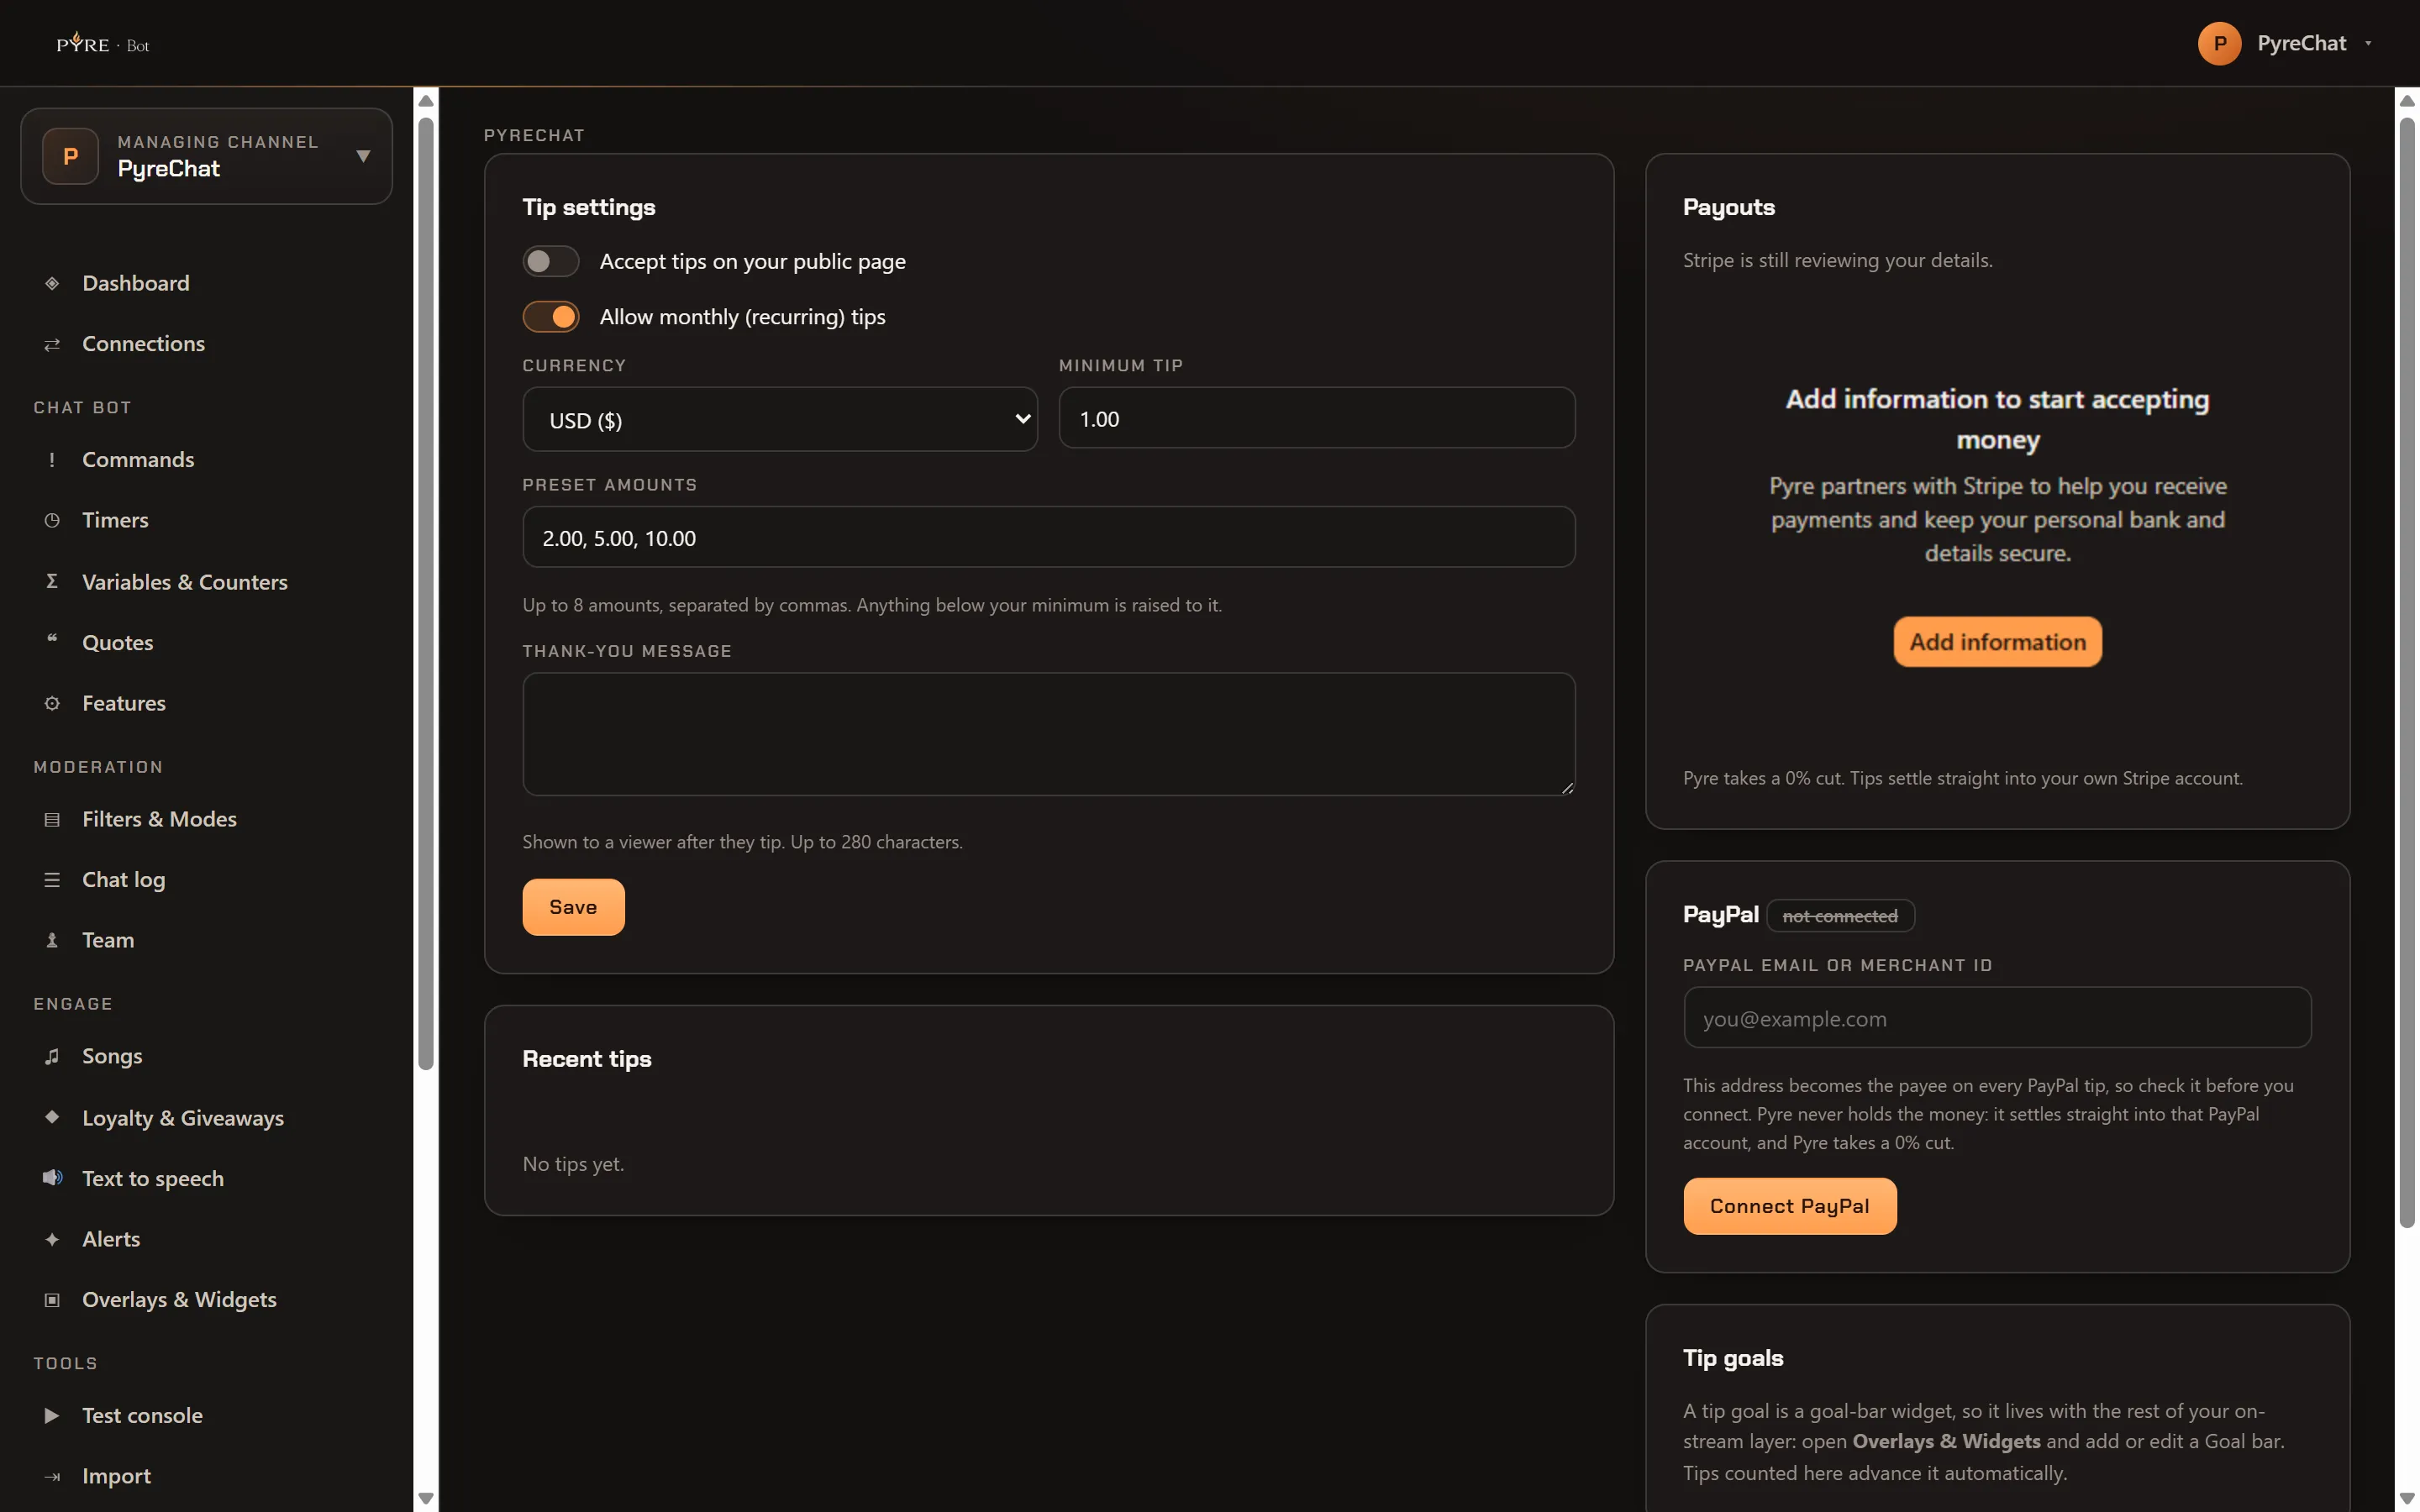
Task: Click the PyreChat channel P badge
Action: point(70,156)
